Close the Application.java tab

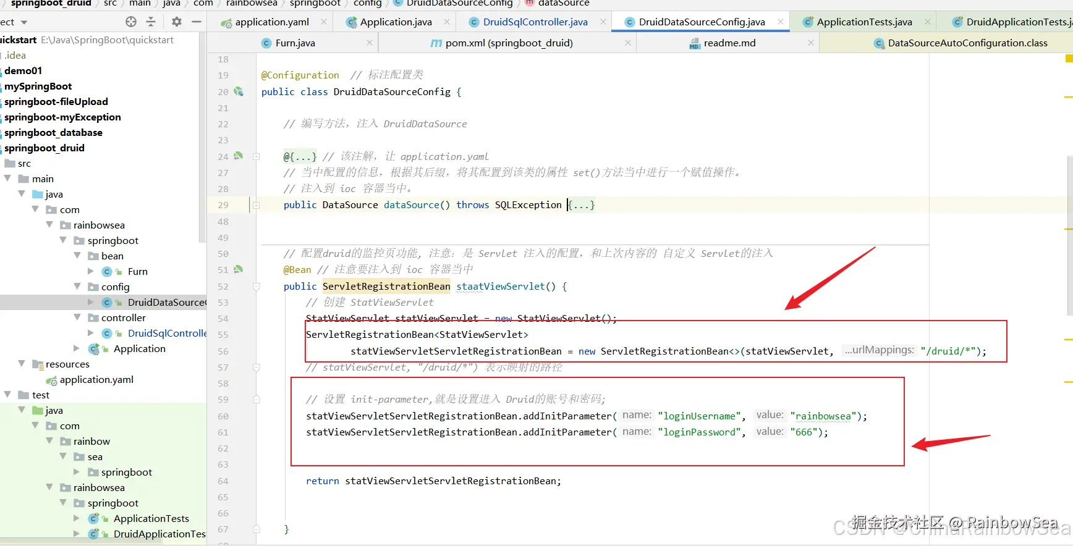coord(447,22)
